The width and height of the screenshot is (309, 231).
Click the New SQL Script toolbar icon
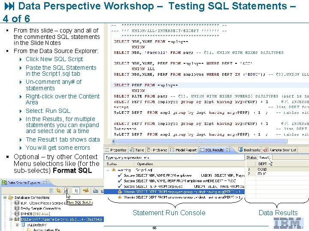point(66,190)
